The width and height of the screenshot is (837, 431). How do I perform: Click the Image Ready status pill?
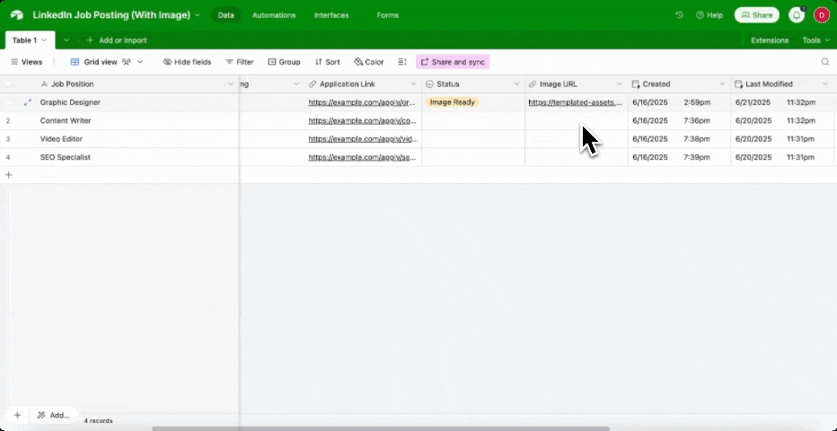(x=453, y=102)
